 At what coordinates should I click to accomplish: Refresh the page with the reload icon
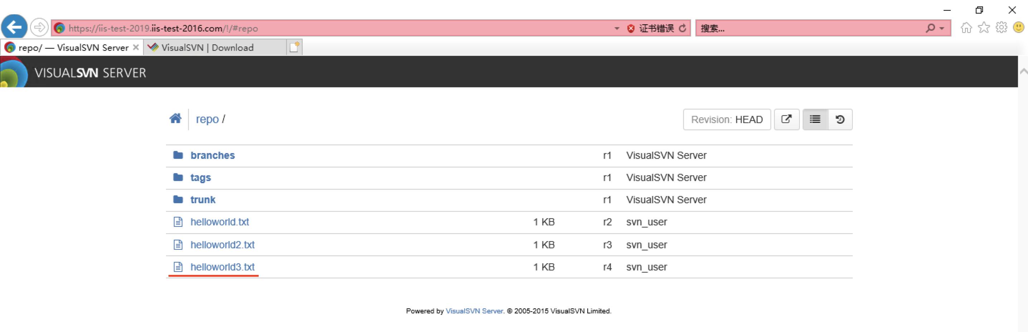[683, 28]
